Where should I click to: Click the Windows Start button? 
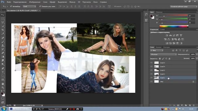point(4,109)
